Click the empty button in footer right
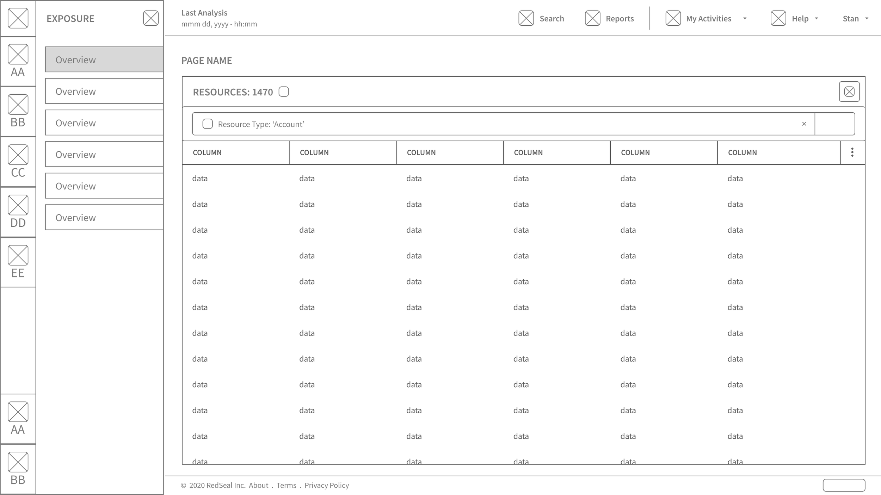 (x=844, y=485)
